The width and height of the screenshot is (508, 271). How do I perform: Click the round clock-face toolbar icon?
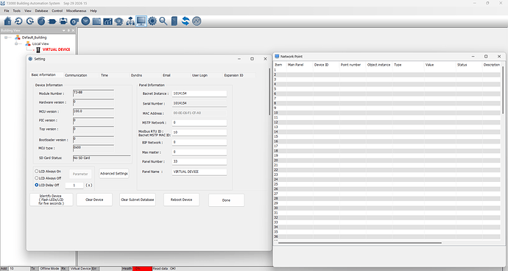tap(85, 21)
